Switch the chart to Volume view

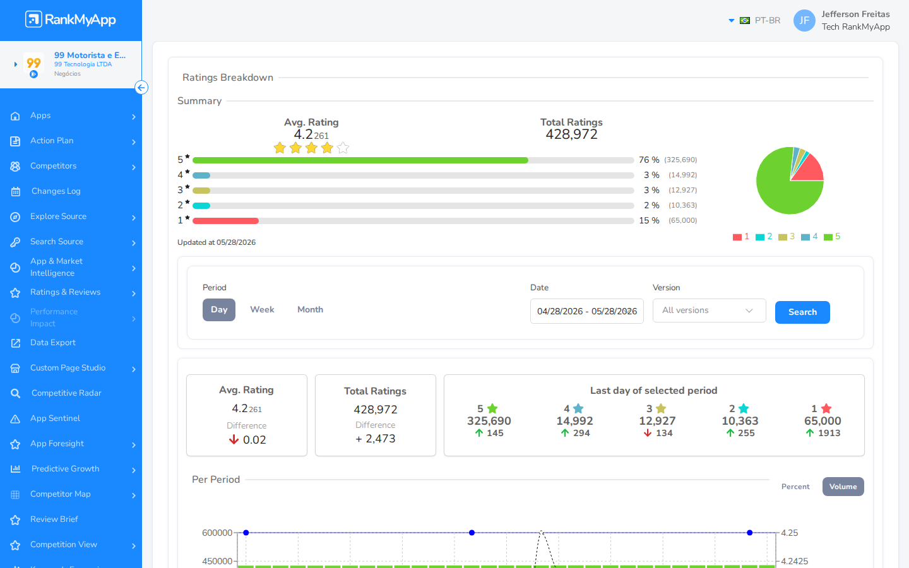pyautogui.click(x=843, y=487)
